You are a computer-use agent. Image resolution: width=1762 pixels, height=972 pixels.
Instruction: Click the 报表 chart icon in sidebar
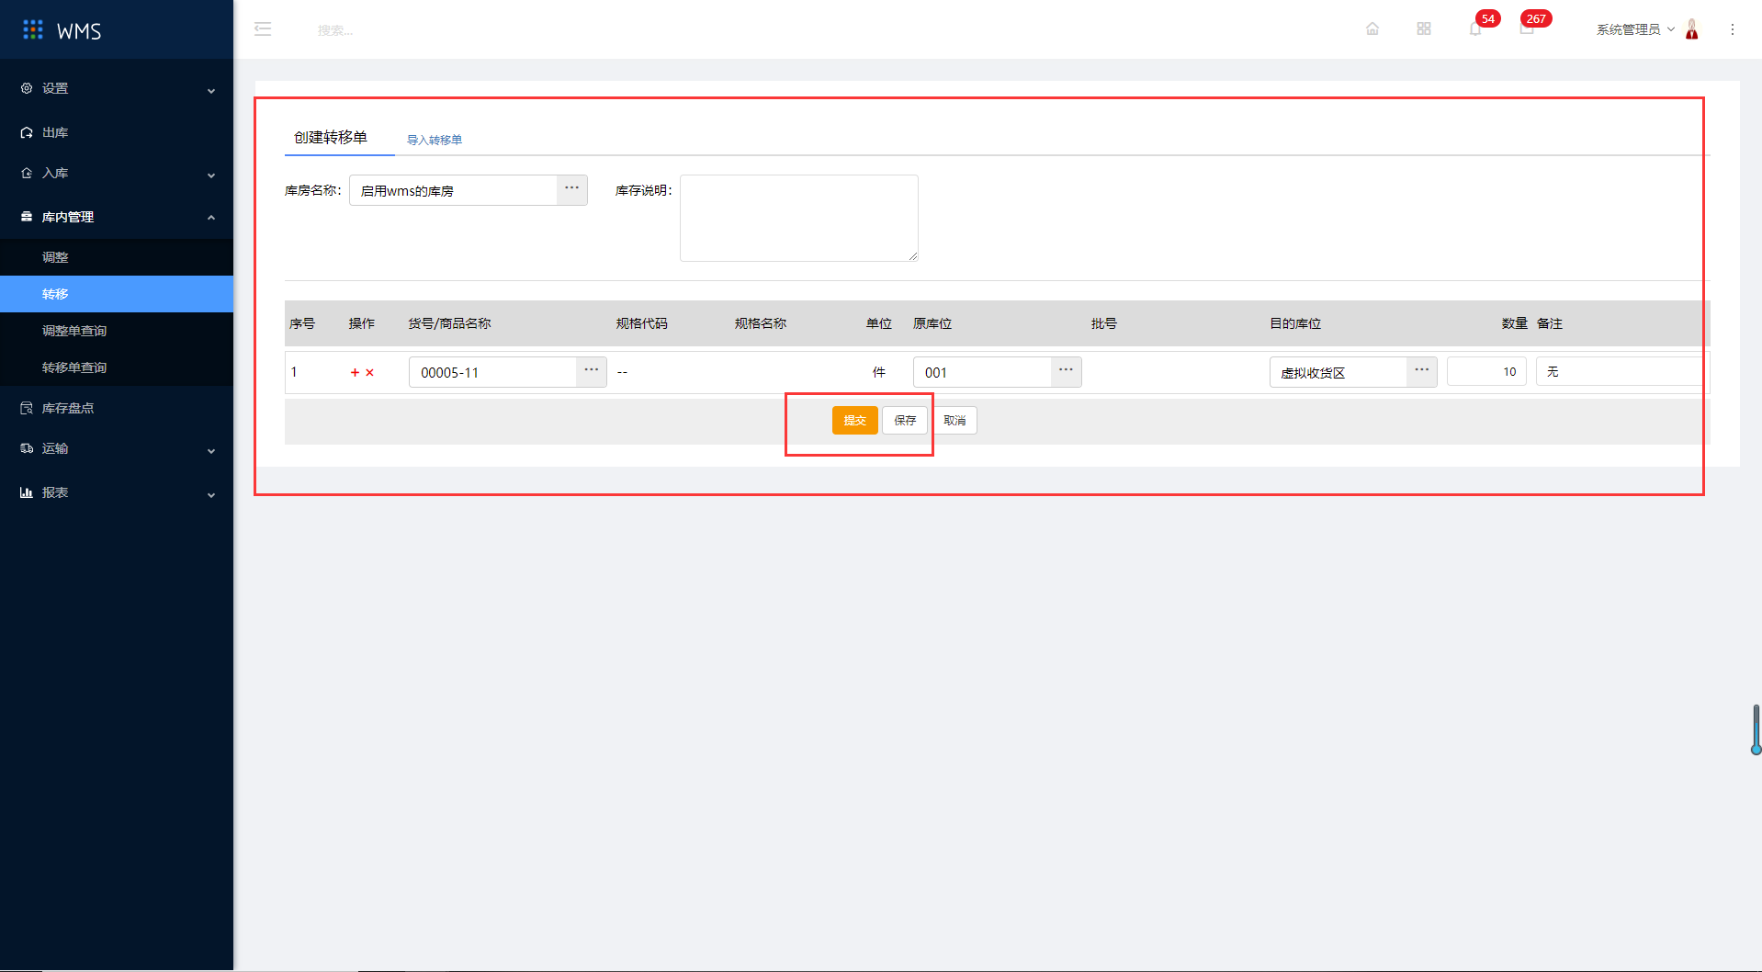pos(27,492)
